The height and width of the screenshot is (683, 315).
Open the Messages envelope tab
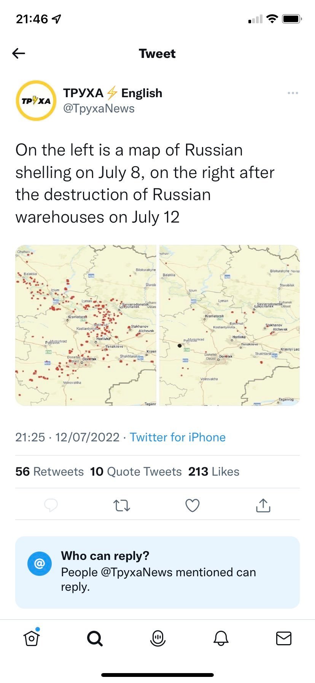283,638
